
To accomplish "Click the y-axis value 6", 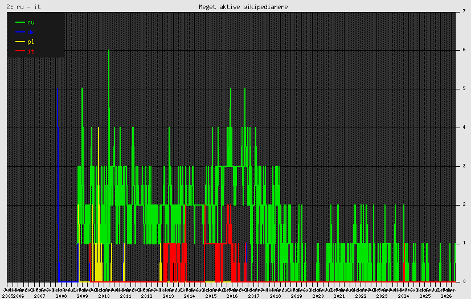I will click(x=464, y=50).
